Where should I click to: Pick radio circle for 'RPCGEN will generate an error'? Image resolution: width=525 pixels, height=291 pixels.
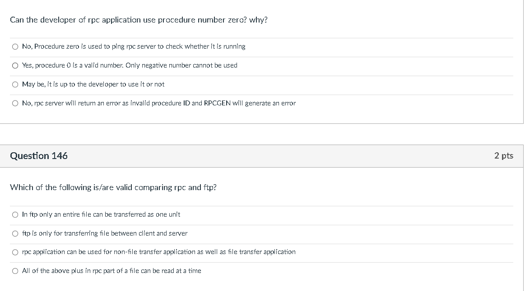click(x=15, y=104)
